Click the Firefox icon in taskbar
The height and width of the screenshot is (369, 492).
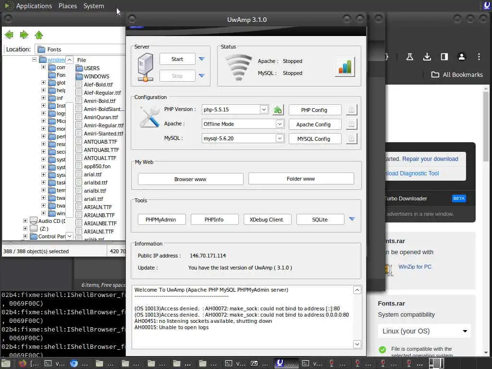(23, 363)
